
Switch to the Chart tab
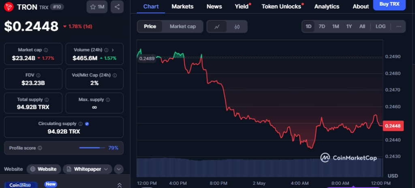pyautogui.click(x=151, y=6)
